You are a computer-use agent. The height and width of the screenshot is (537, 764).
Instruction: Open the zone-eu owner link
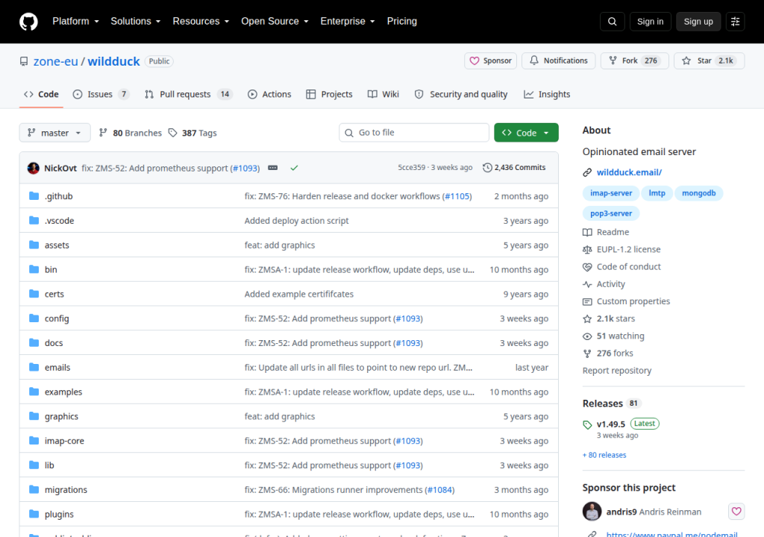55,61
